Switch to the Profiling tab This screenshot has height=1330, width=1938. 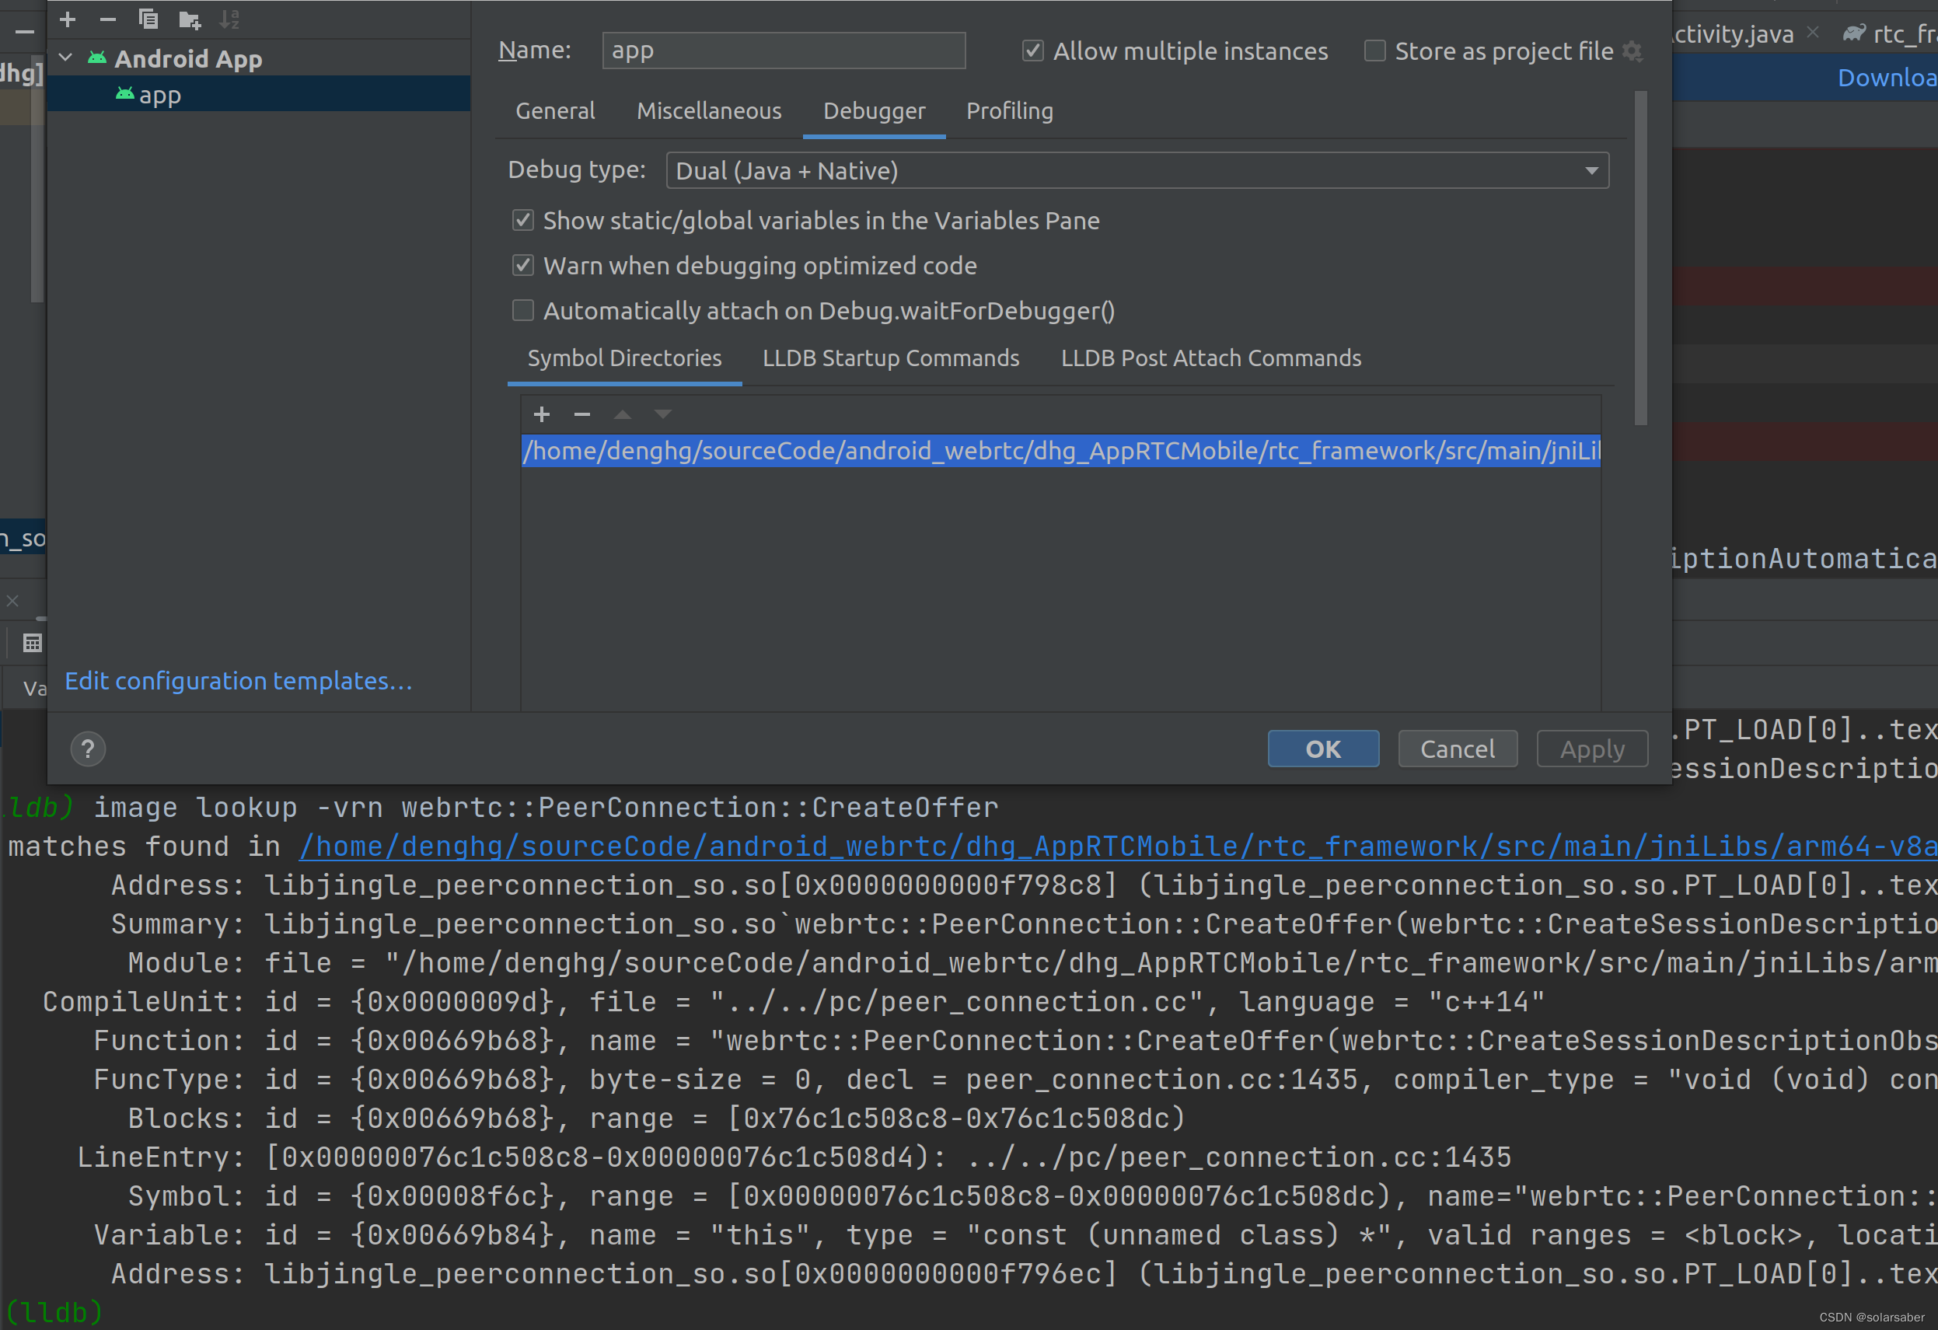click(1009, 111)
